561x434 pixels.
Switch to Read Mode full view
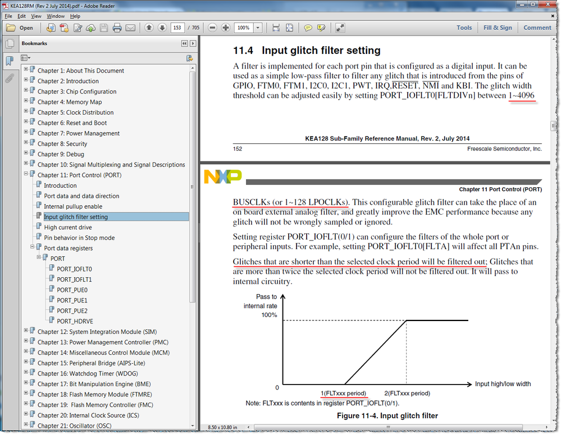tap(340, 28)
